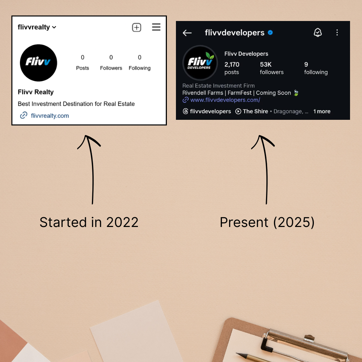Select the 0 Following count
362x362 pixels.
coord(139,63)
